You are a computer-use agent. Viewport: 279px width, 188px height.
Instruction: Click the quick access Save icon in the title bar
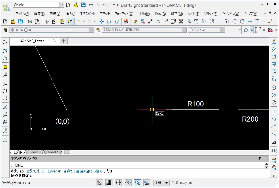83,5
